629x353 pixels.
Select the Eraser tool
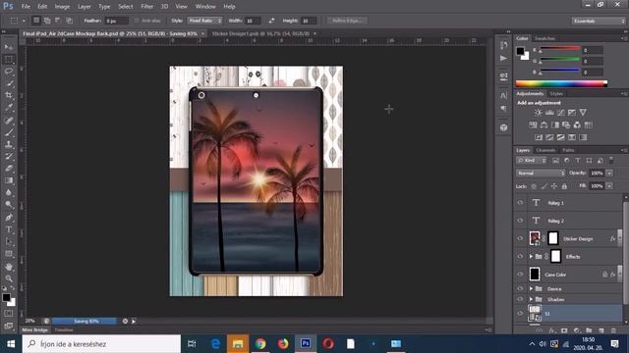click(9, 169)
